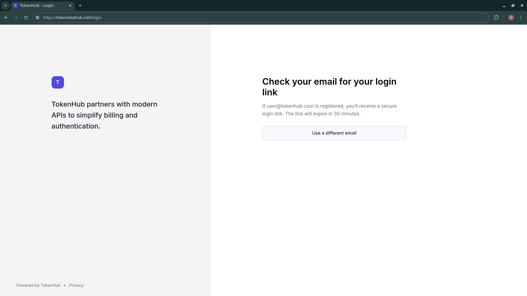
Task: Click the TokenHub purple T logo
Action: coord(58,82)
